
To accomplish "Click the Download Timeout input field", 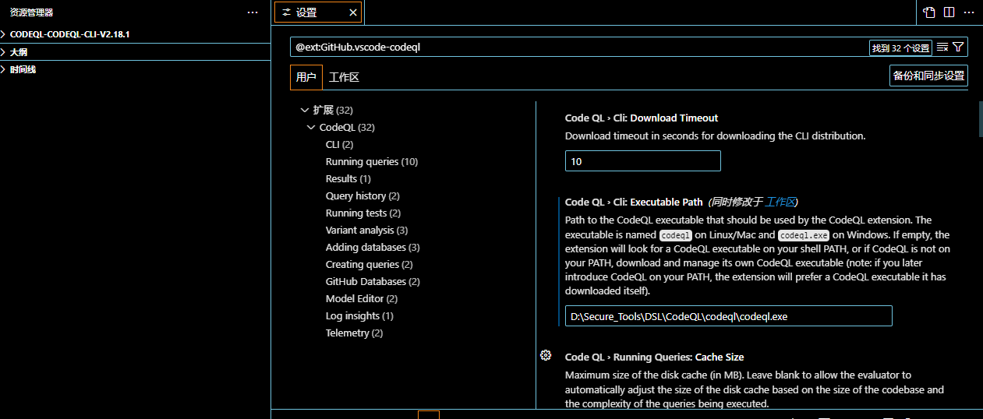I will click(642, 161).
